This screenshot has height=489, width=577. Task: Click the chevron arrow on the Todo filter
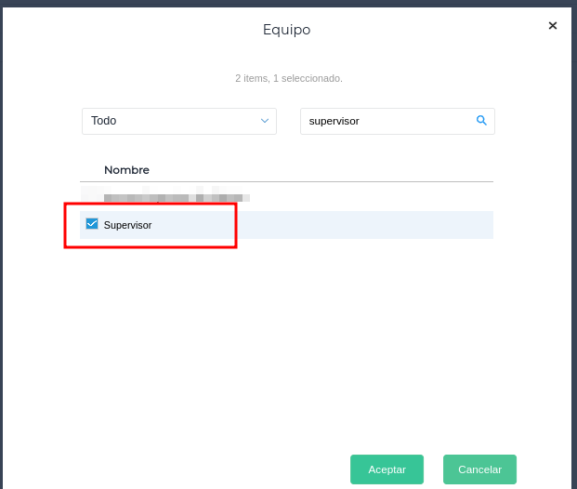point(264,121)
